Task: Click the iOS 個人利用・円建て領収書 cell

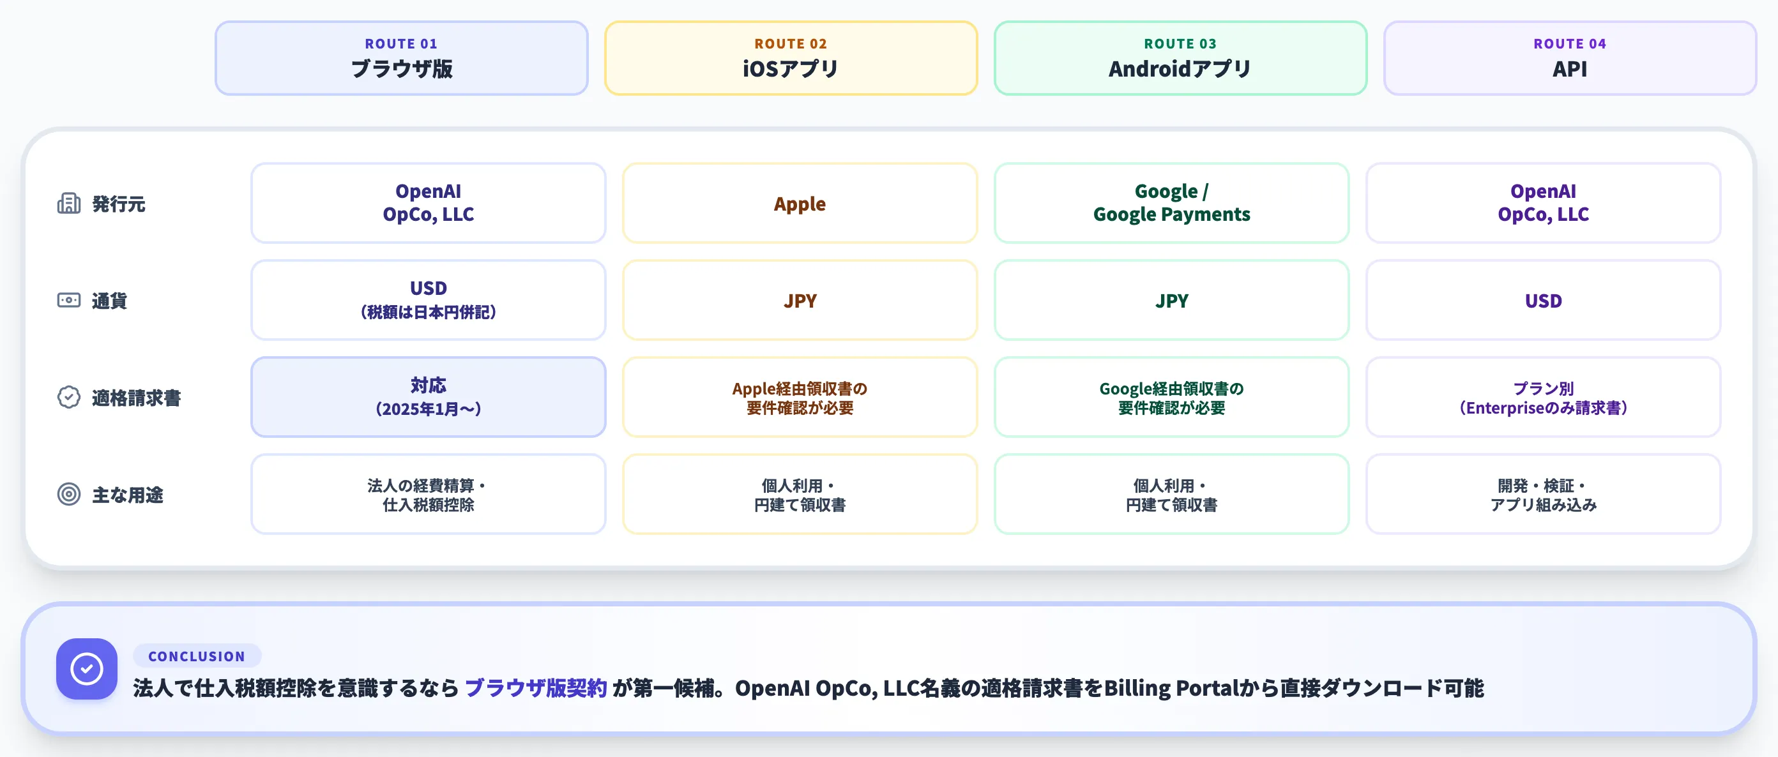Action: click(800, 494)
